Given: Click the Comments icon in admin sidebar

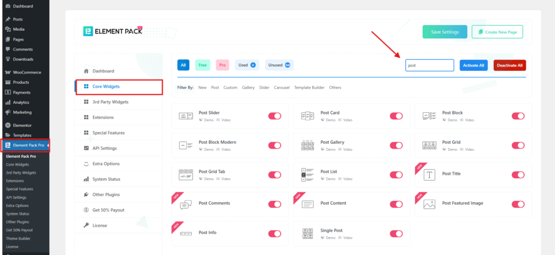Looking at the screenshot, I should [8, 49].
